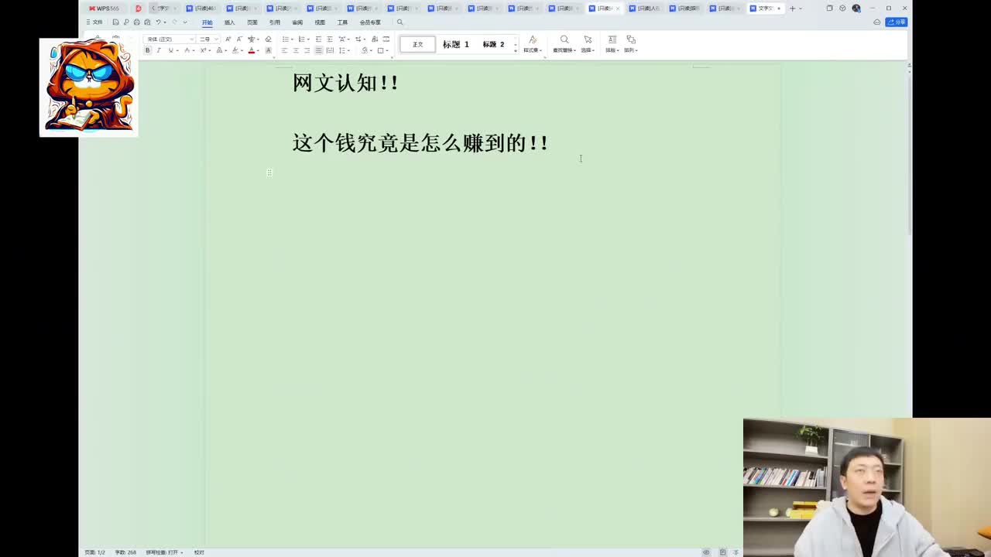Screen dimensions: 991x557
Task: Click the cloud sync icon
Action: [876, 22]
